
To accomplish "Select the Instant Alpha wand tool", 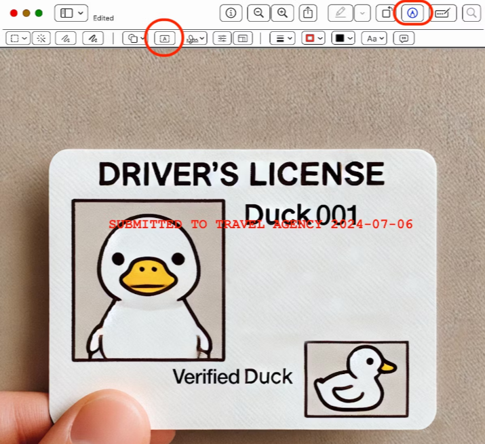I will click(x=41, y=39).
